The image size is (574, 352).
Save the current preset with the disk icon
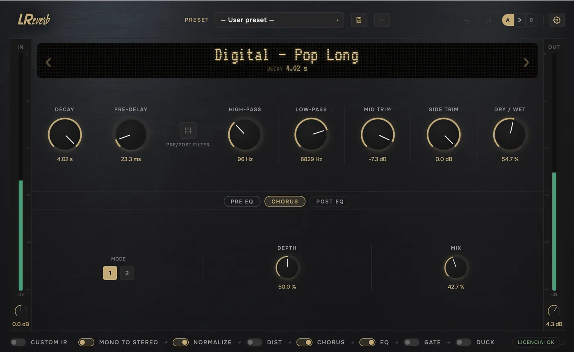359,20
